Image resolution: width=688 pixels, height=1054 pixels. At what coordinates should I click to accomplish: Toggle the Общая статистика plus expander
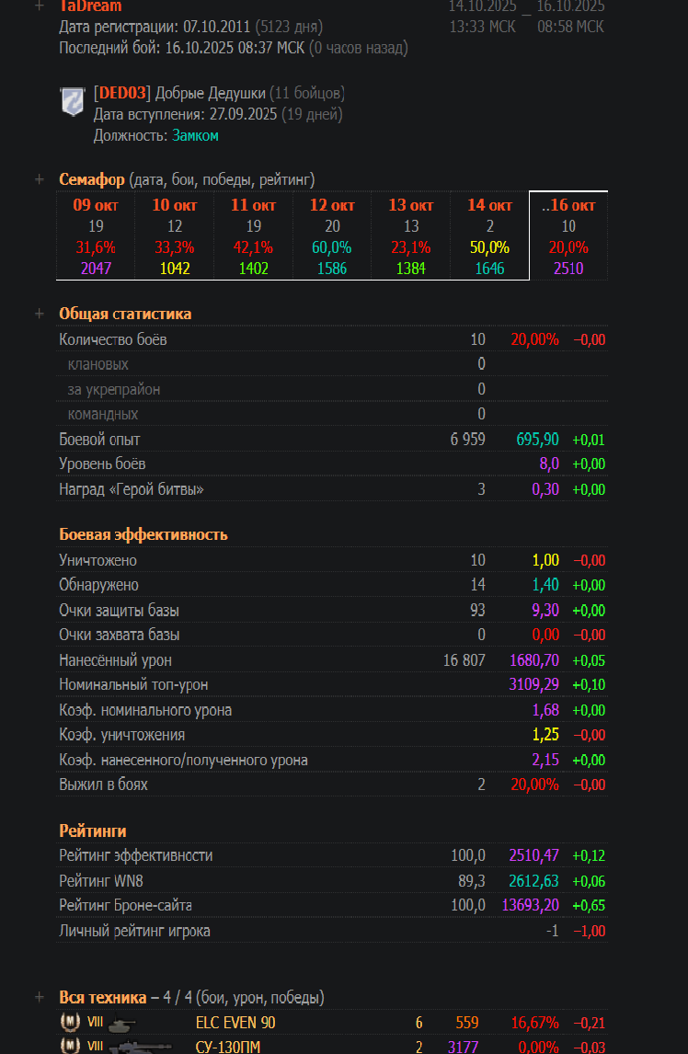[x=39, y=314]
